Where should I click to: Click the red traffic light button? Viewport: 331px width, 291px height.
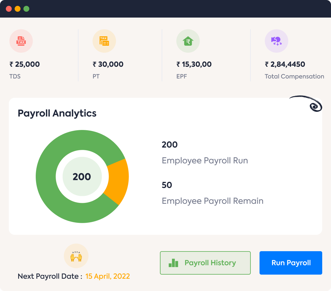pos(9,9)
